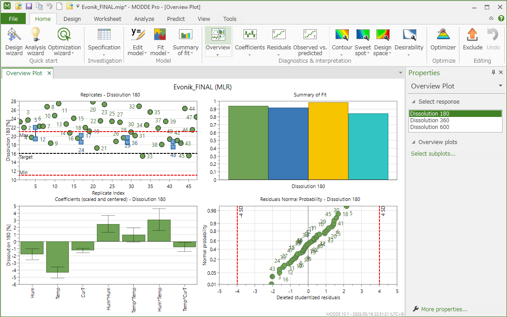Switch to the Worksheet ribbon tab
507x317 pixels.
coord(108,19)
